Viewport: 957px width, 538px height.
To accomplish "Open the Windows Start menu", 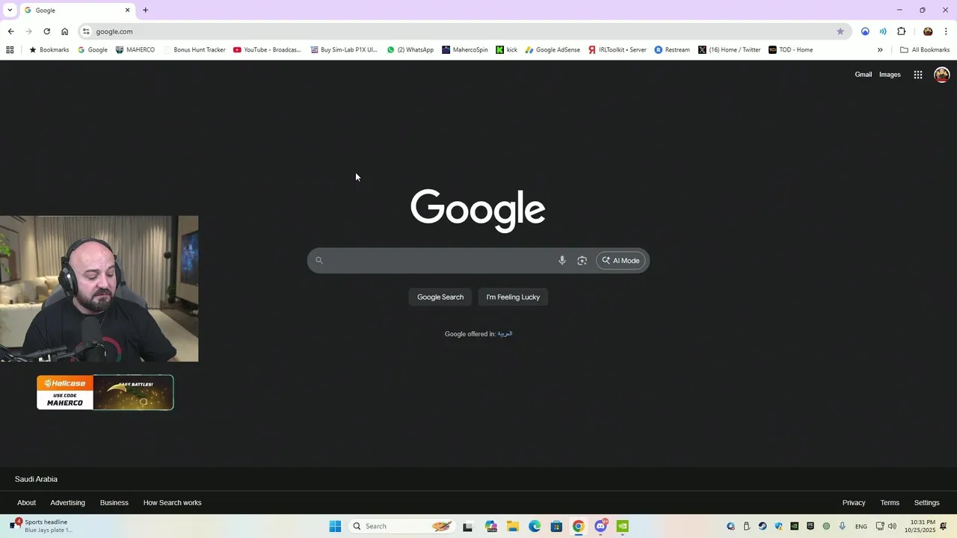I will [335, 526].
